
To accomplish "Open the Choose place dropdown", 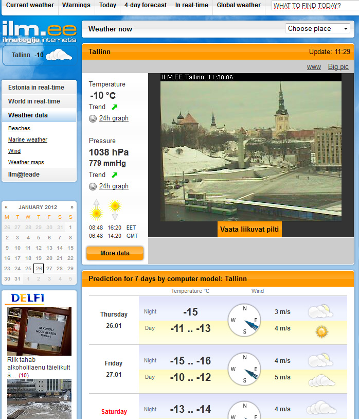I will coord(318,29).
